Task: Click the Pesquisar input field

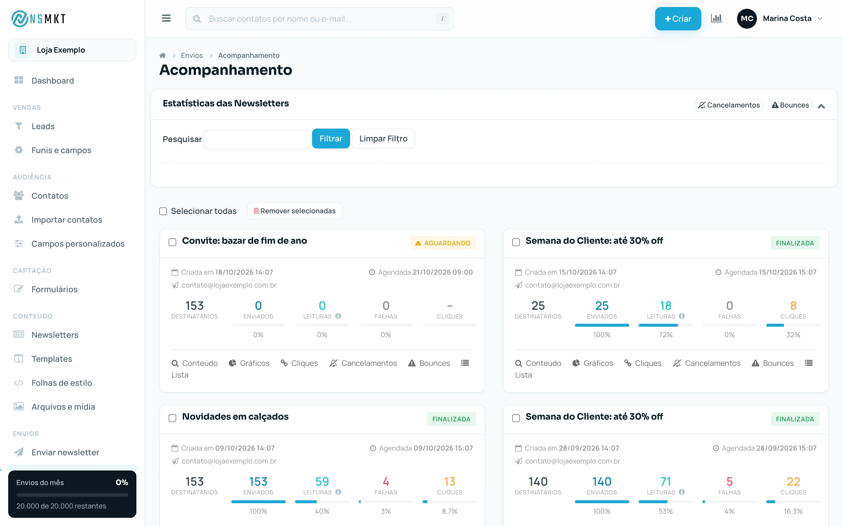Action: tap(257, 139)
